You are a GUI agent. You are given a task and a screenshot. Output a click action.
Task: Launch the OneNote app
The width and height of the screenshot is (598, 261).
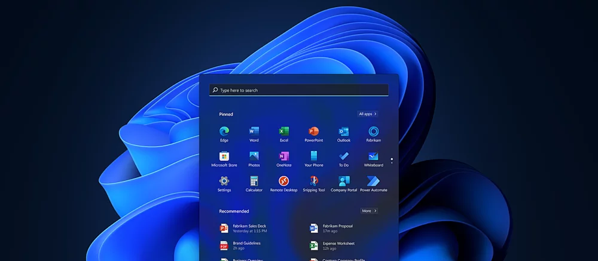click(284, 156)
